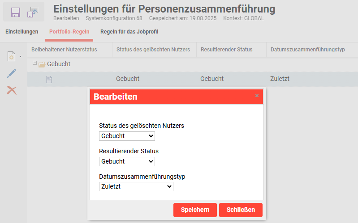Viewport: 358px width, 223px height.
Task: Select the Portfolio-Regeln tab
Action: coord(69,32)
